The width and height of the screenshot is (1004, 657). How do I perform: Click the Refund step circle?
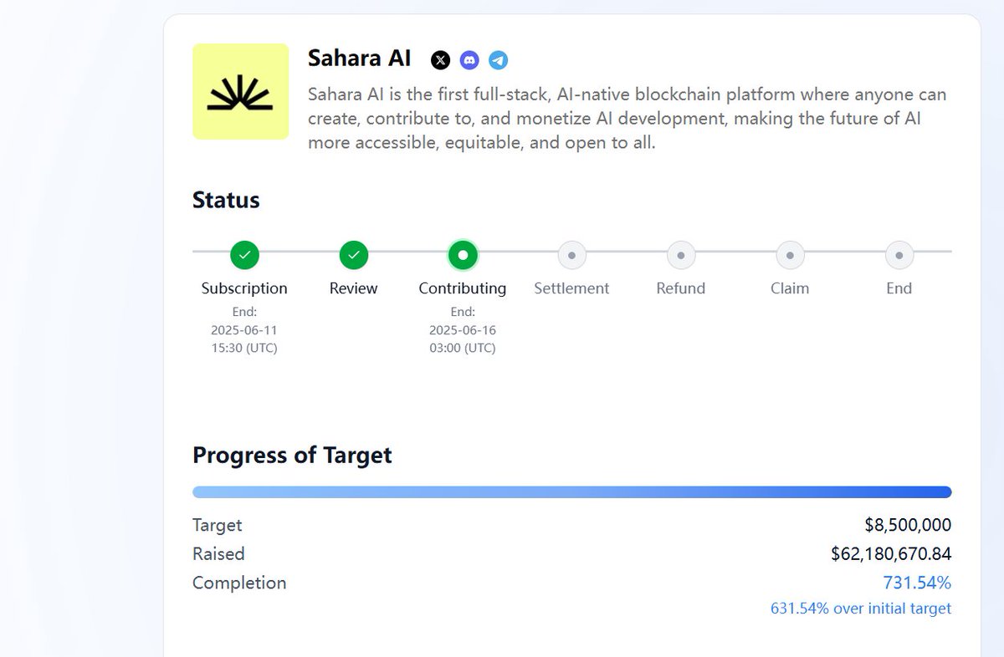[681, 255]
